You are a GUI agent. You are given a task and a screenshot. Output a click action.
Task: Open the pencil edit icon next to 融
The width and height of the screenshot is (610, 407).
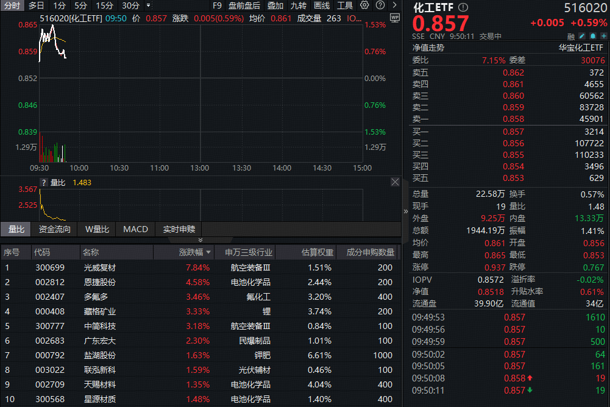pos(581,36)
